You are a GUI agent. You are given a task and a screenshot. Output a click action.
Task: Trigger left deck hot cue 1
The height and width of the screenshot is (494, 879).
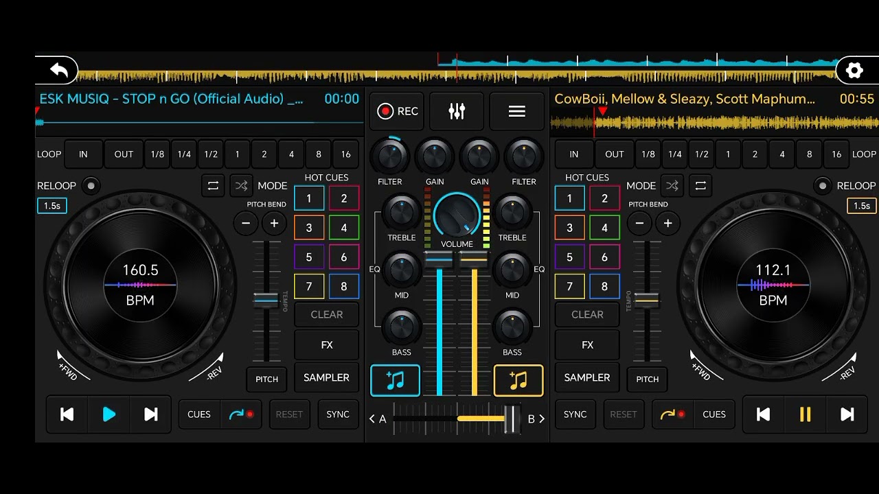coord(309,199)
